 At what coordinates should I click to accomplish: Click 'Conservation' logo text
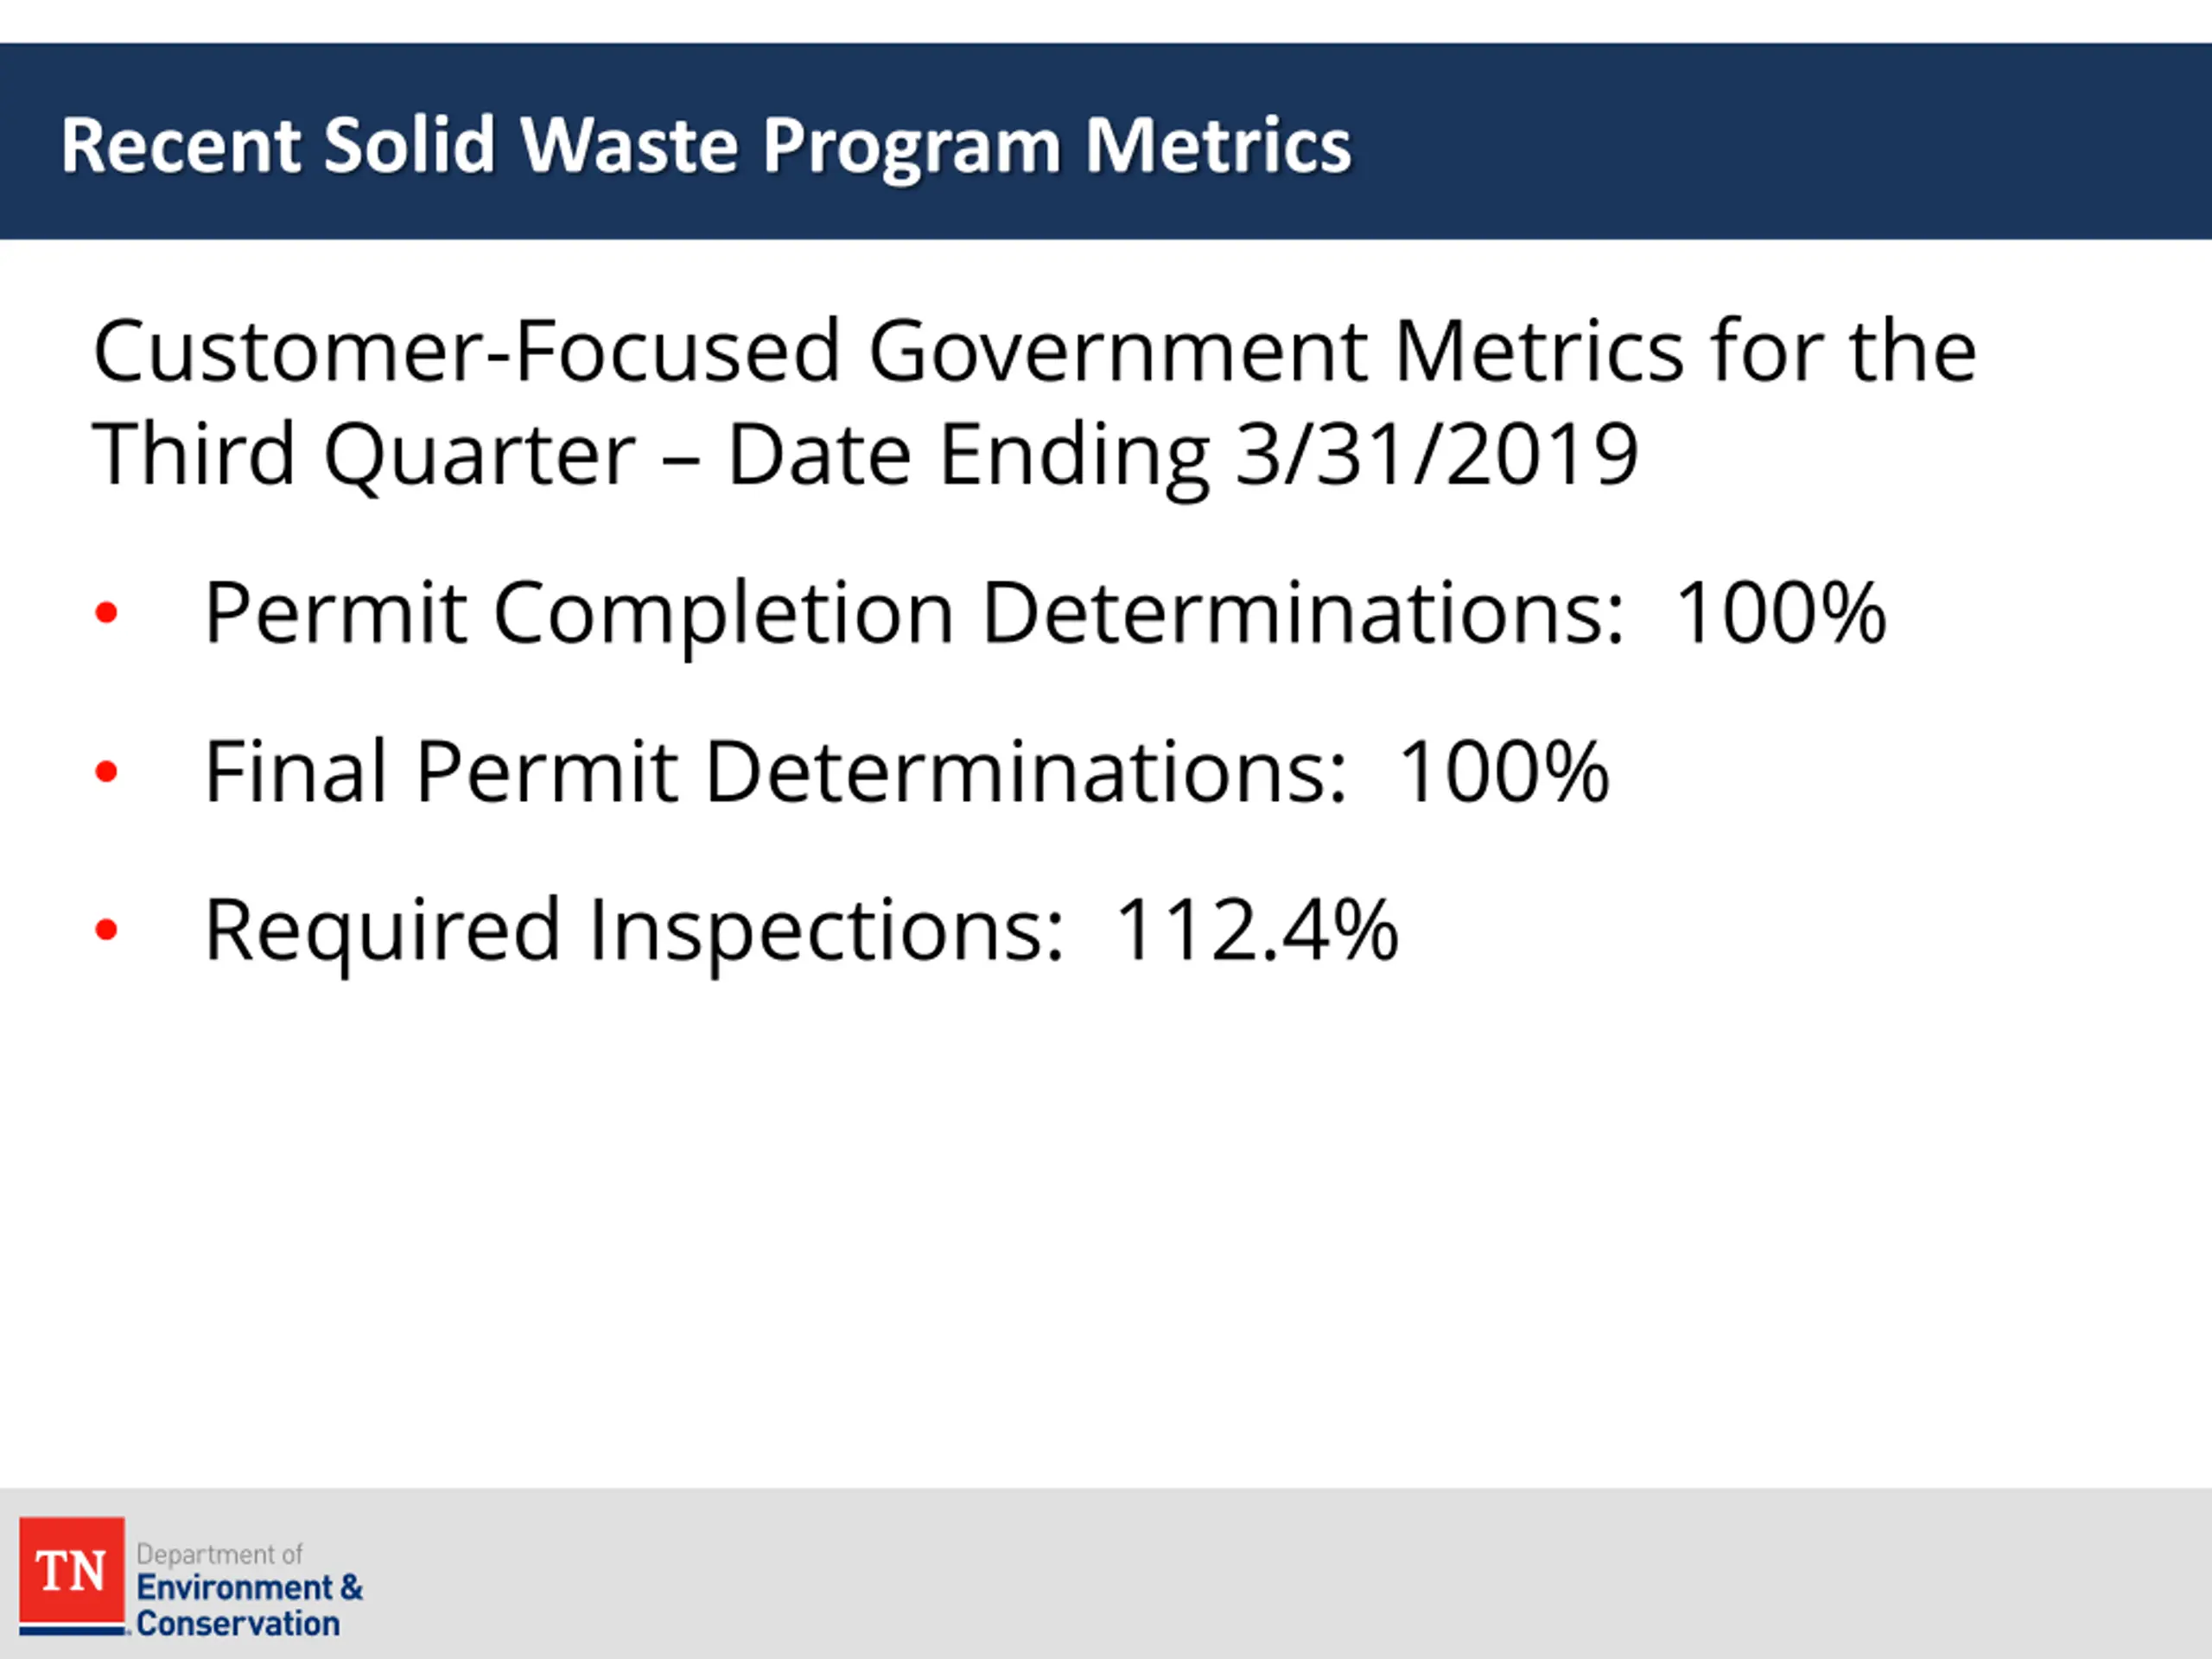click(238, 1623)
